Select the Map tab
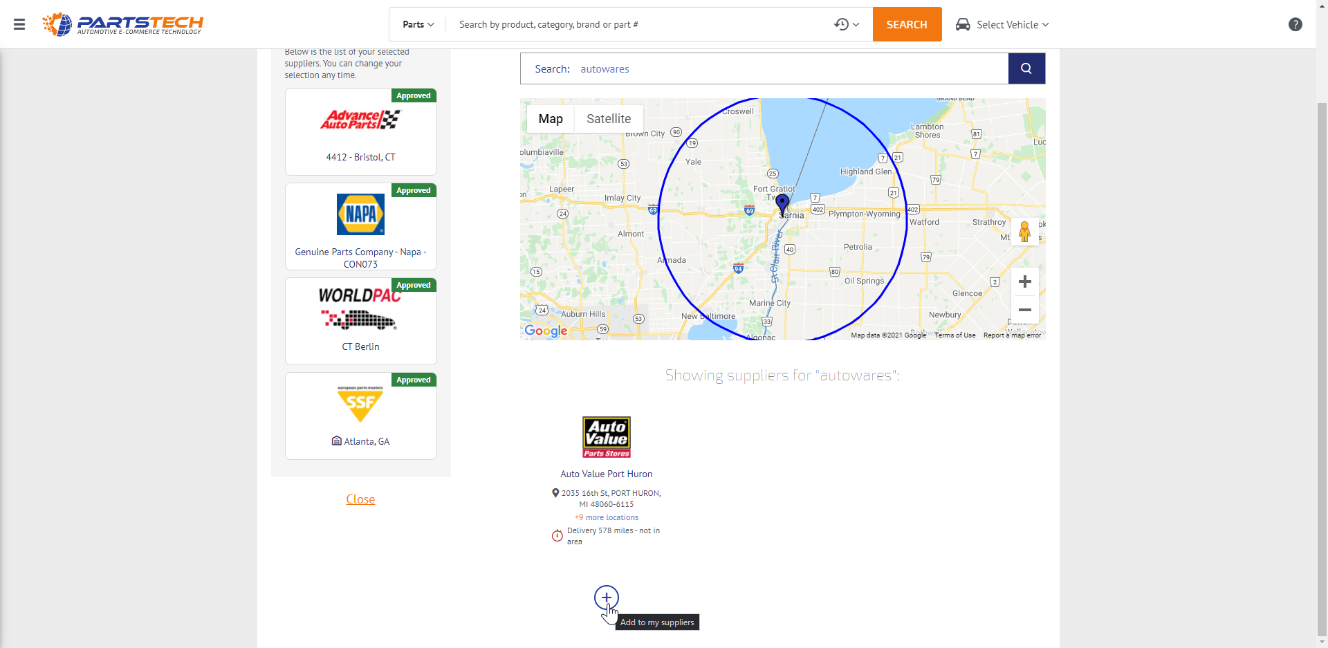 pyautogui.click(x=550, y=118)
